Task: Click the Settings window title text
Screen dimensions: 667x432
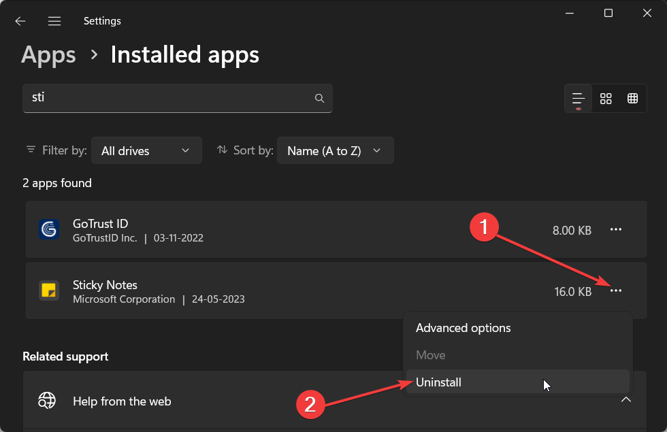Action: click(x=102, y=21)
